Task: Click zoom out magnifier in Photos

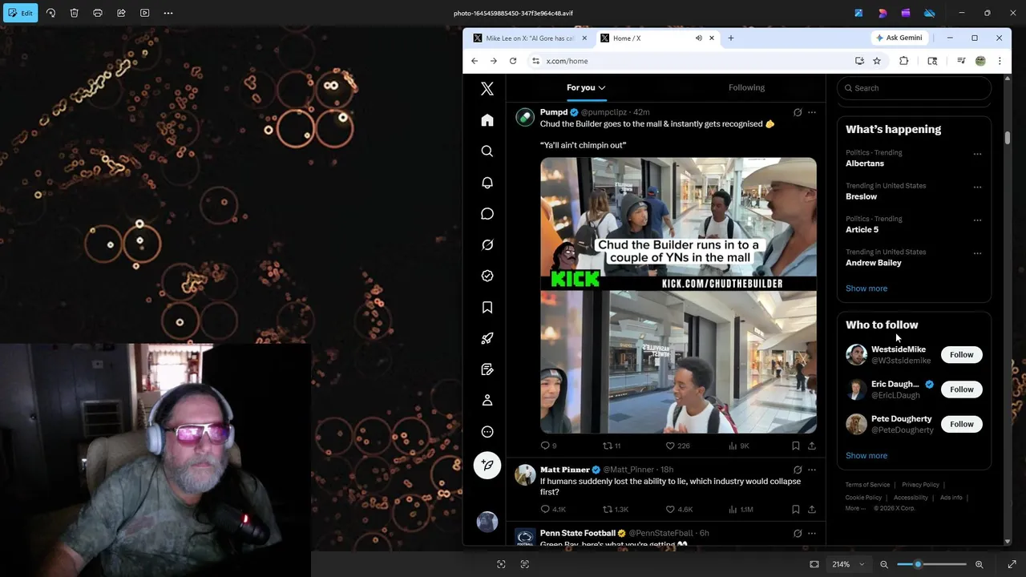Action: pyautogui.click(x=884, y=564)
